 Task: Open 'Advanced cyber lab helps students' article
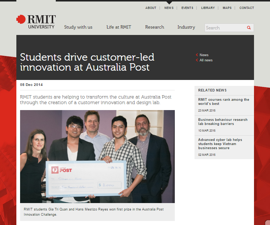coord(220,144)
